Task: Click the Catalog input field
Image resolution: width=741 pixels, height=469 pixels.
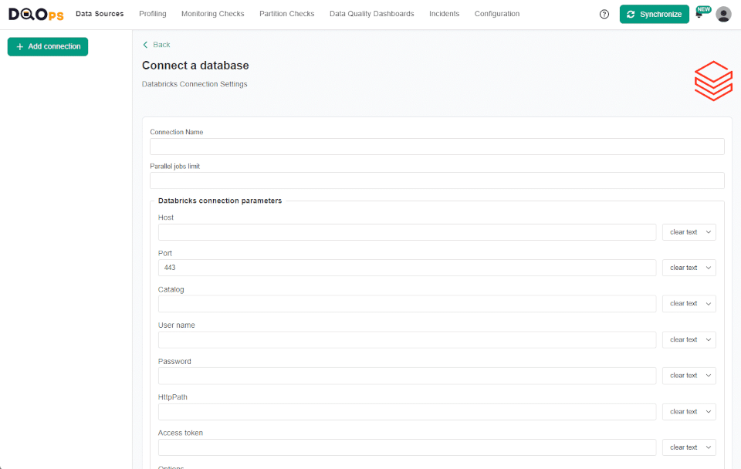Action: (407, 304)
